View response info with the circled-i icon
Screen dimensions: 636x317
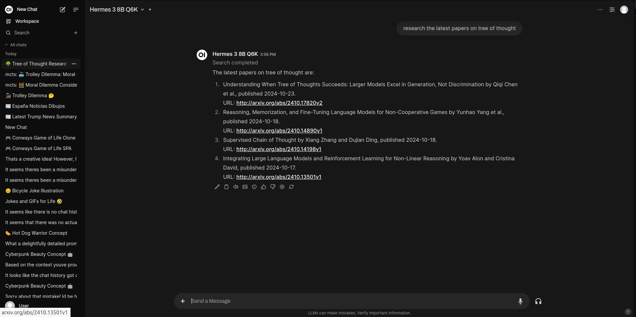254,187
